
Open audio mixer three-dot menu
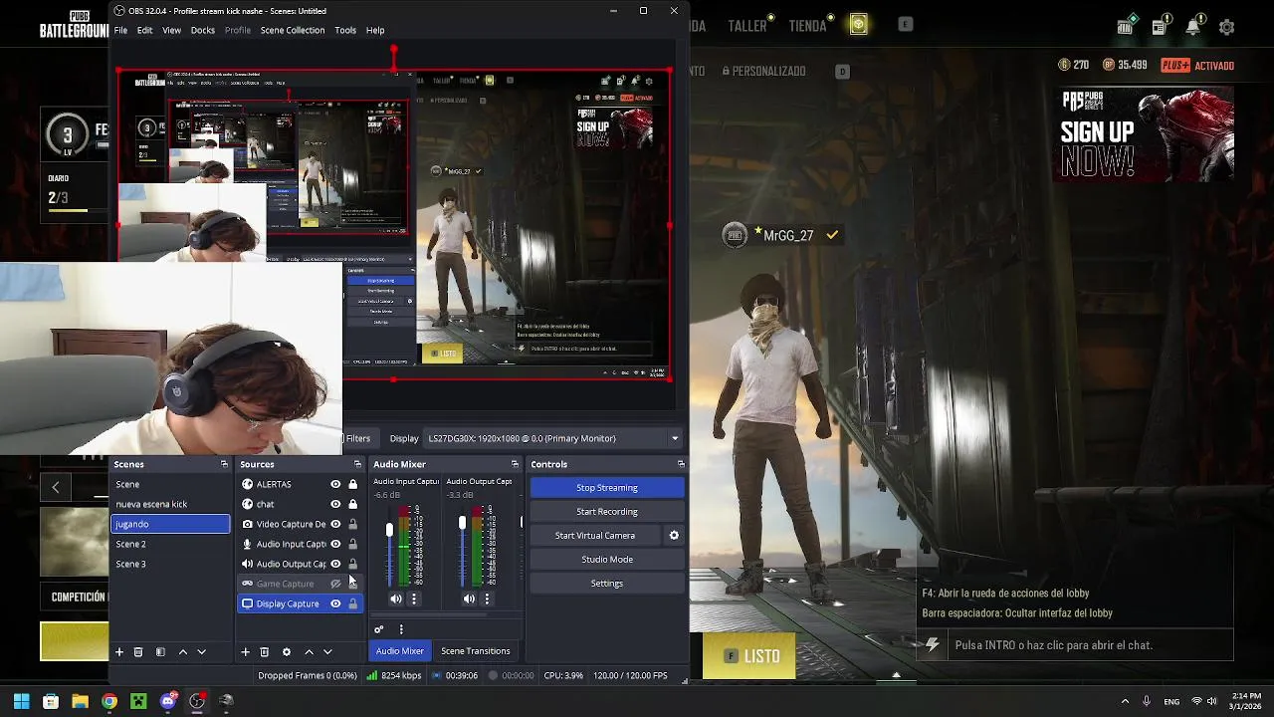point(401,629)
